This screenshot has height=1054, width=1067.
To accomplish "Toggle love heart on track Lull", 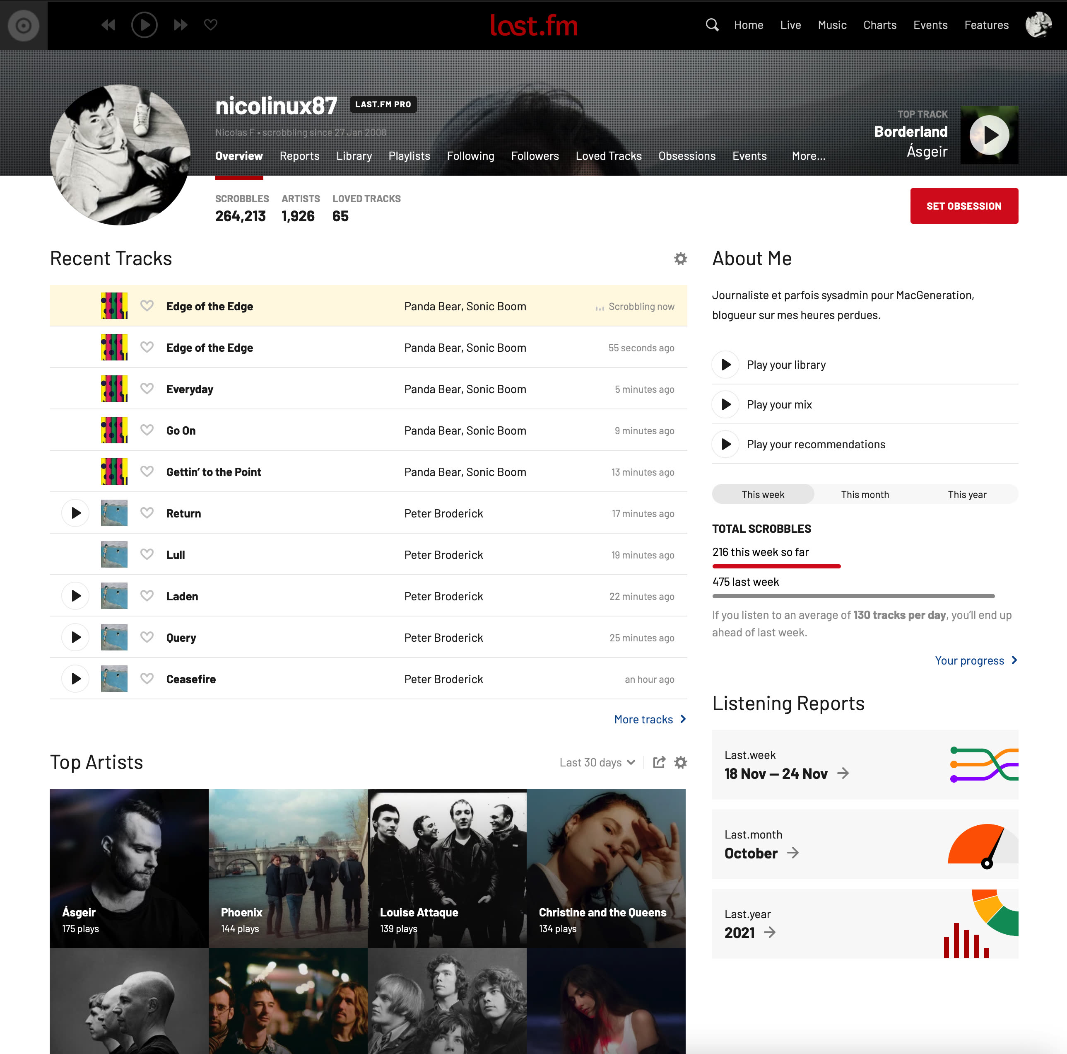I will point(147,554).
